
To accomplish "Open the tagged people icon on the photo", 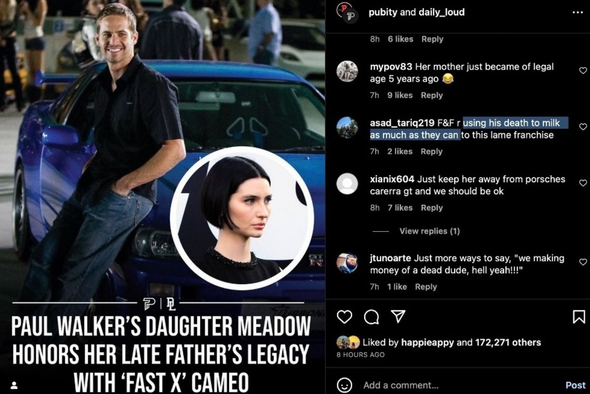I will (x=14, y=385).
